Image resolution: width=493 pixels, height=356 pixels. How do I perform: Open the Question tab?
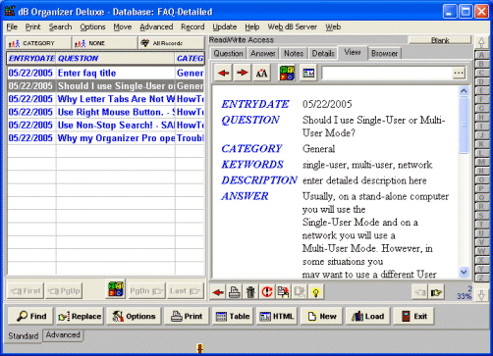click(228, 53)
